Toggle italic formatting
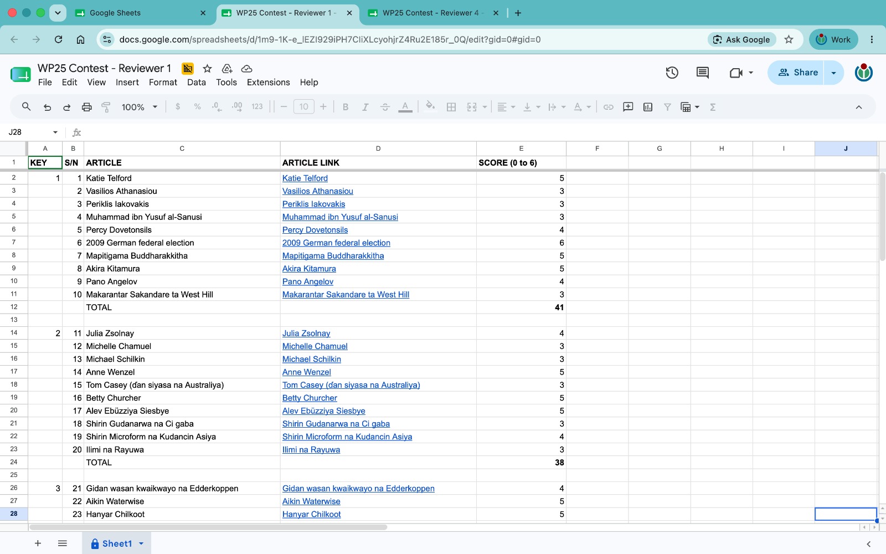This screenshot has width=886, height=554. 365,107
